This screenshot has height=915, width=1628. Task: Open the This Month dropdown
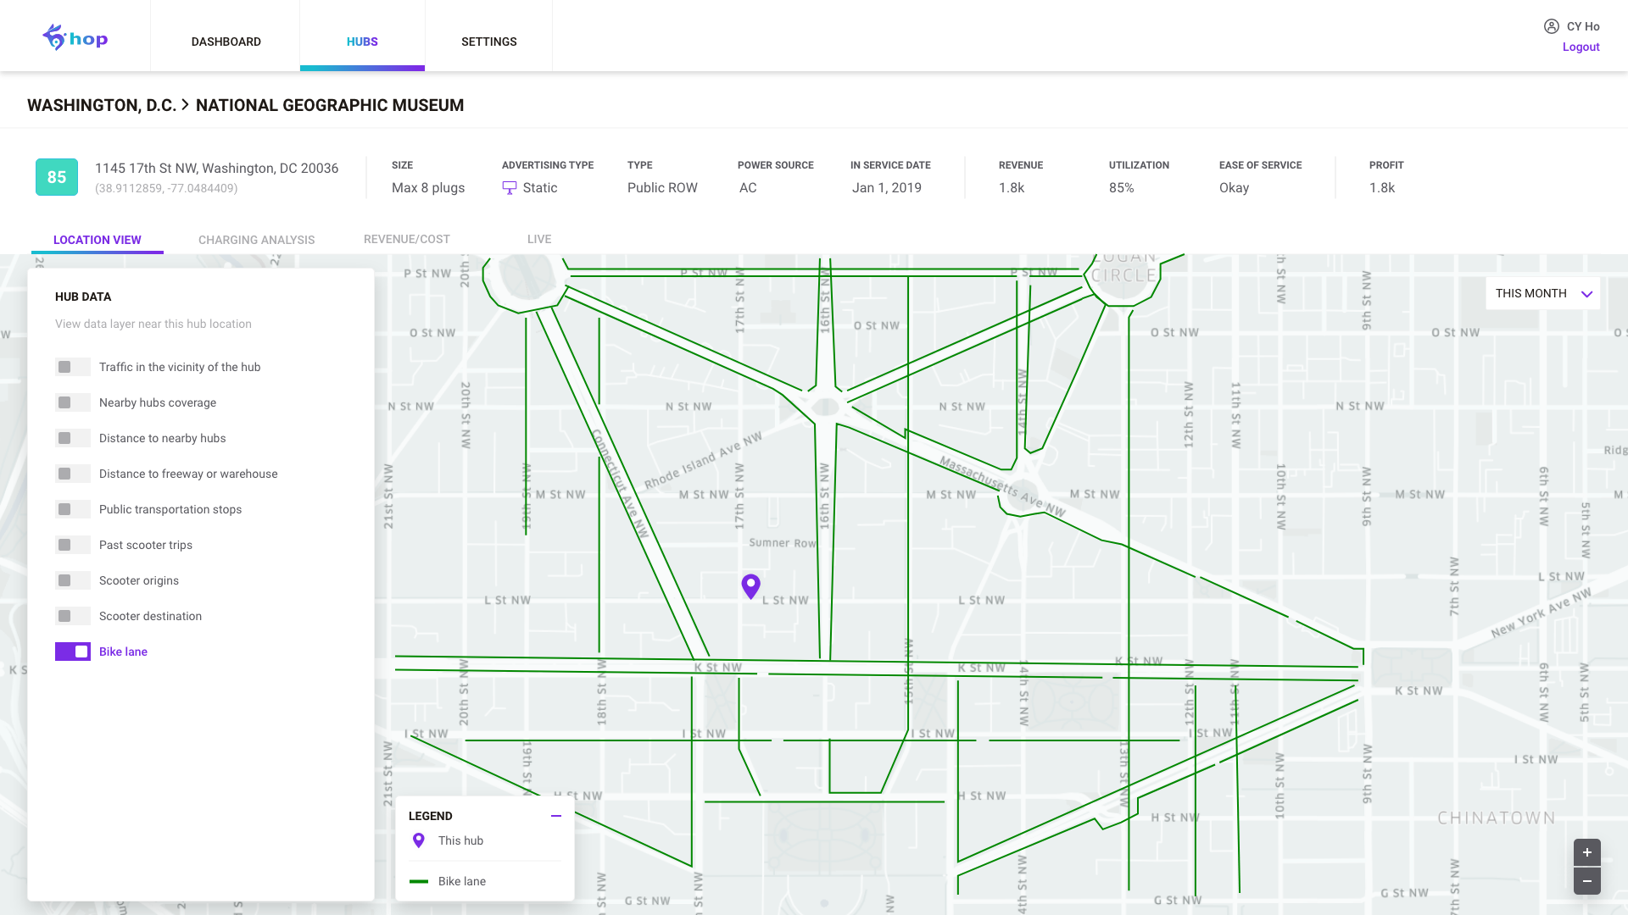coord(1543,293)
